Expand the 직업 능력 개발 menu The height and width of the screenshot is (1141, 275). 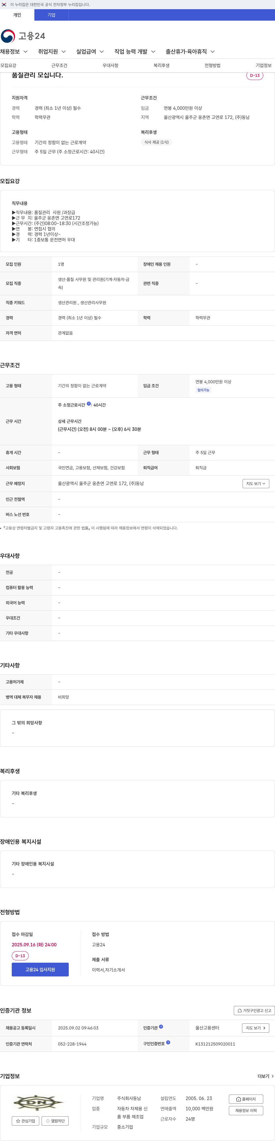tap(135, 52)
